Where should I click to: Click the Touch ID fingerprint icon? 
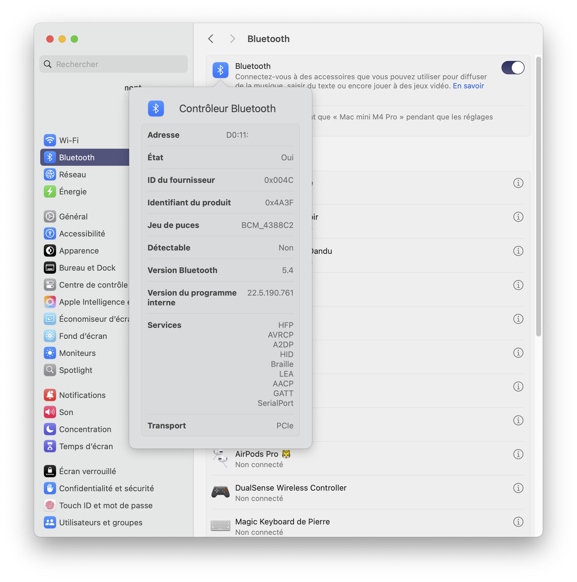click(50, 506)
